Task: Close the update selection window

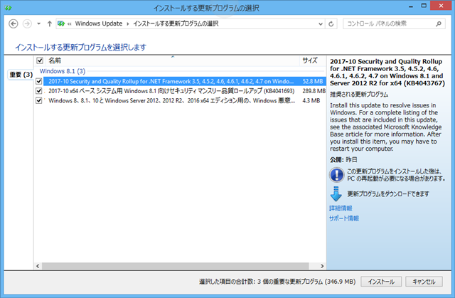Action: 441,6
